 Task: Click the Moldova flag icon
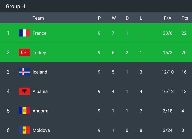click(x=24, y=130)
